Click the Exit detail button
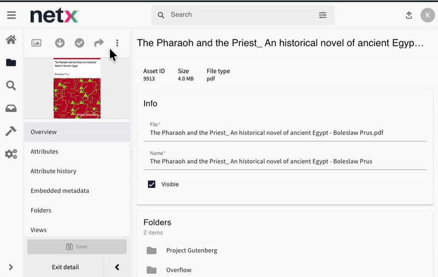The width and height of the screenshot is (438, 277). click(x=65, y=267)
